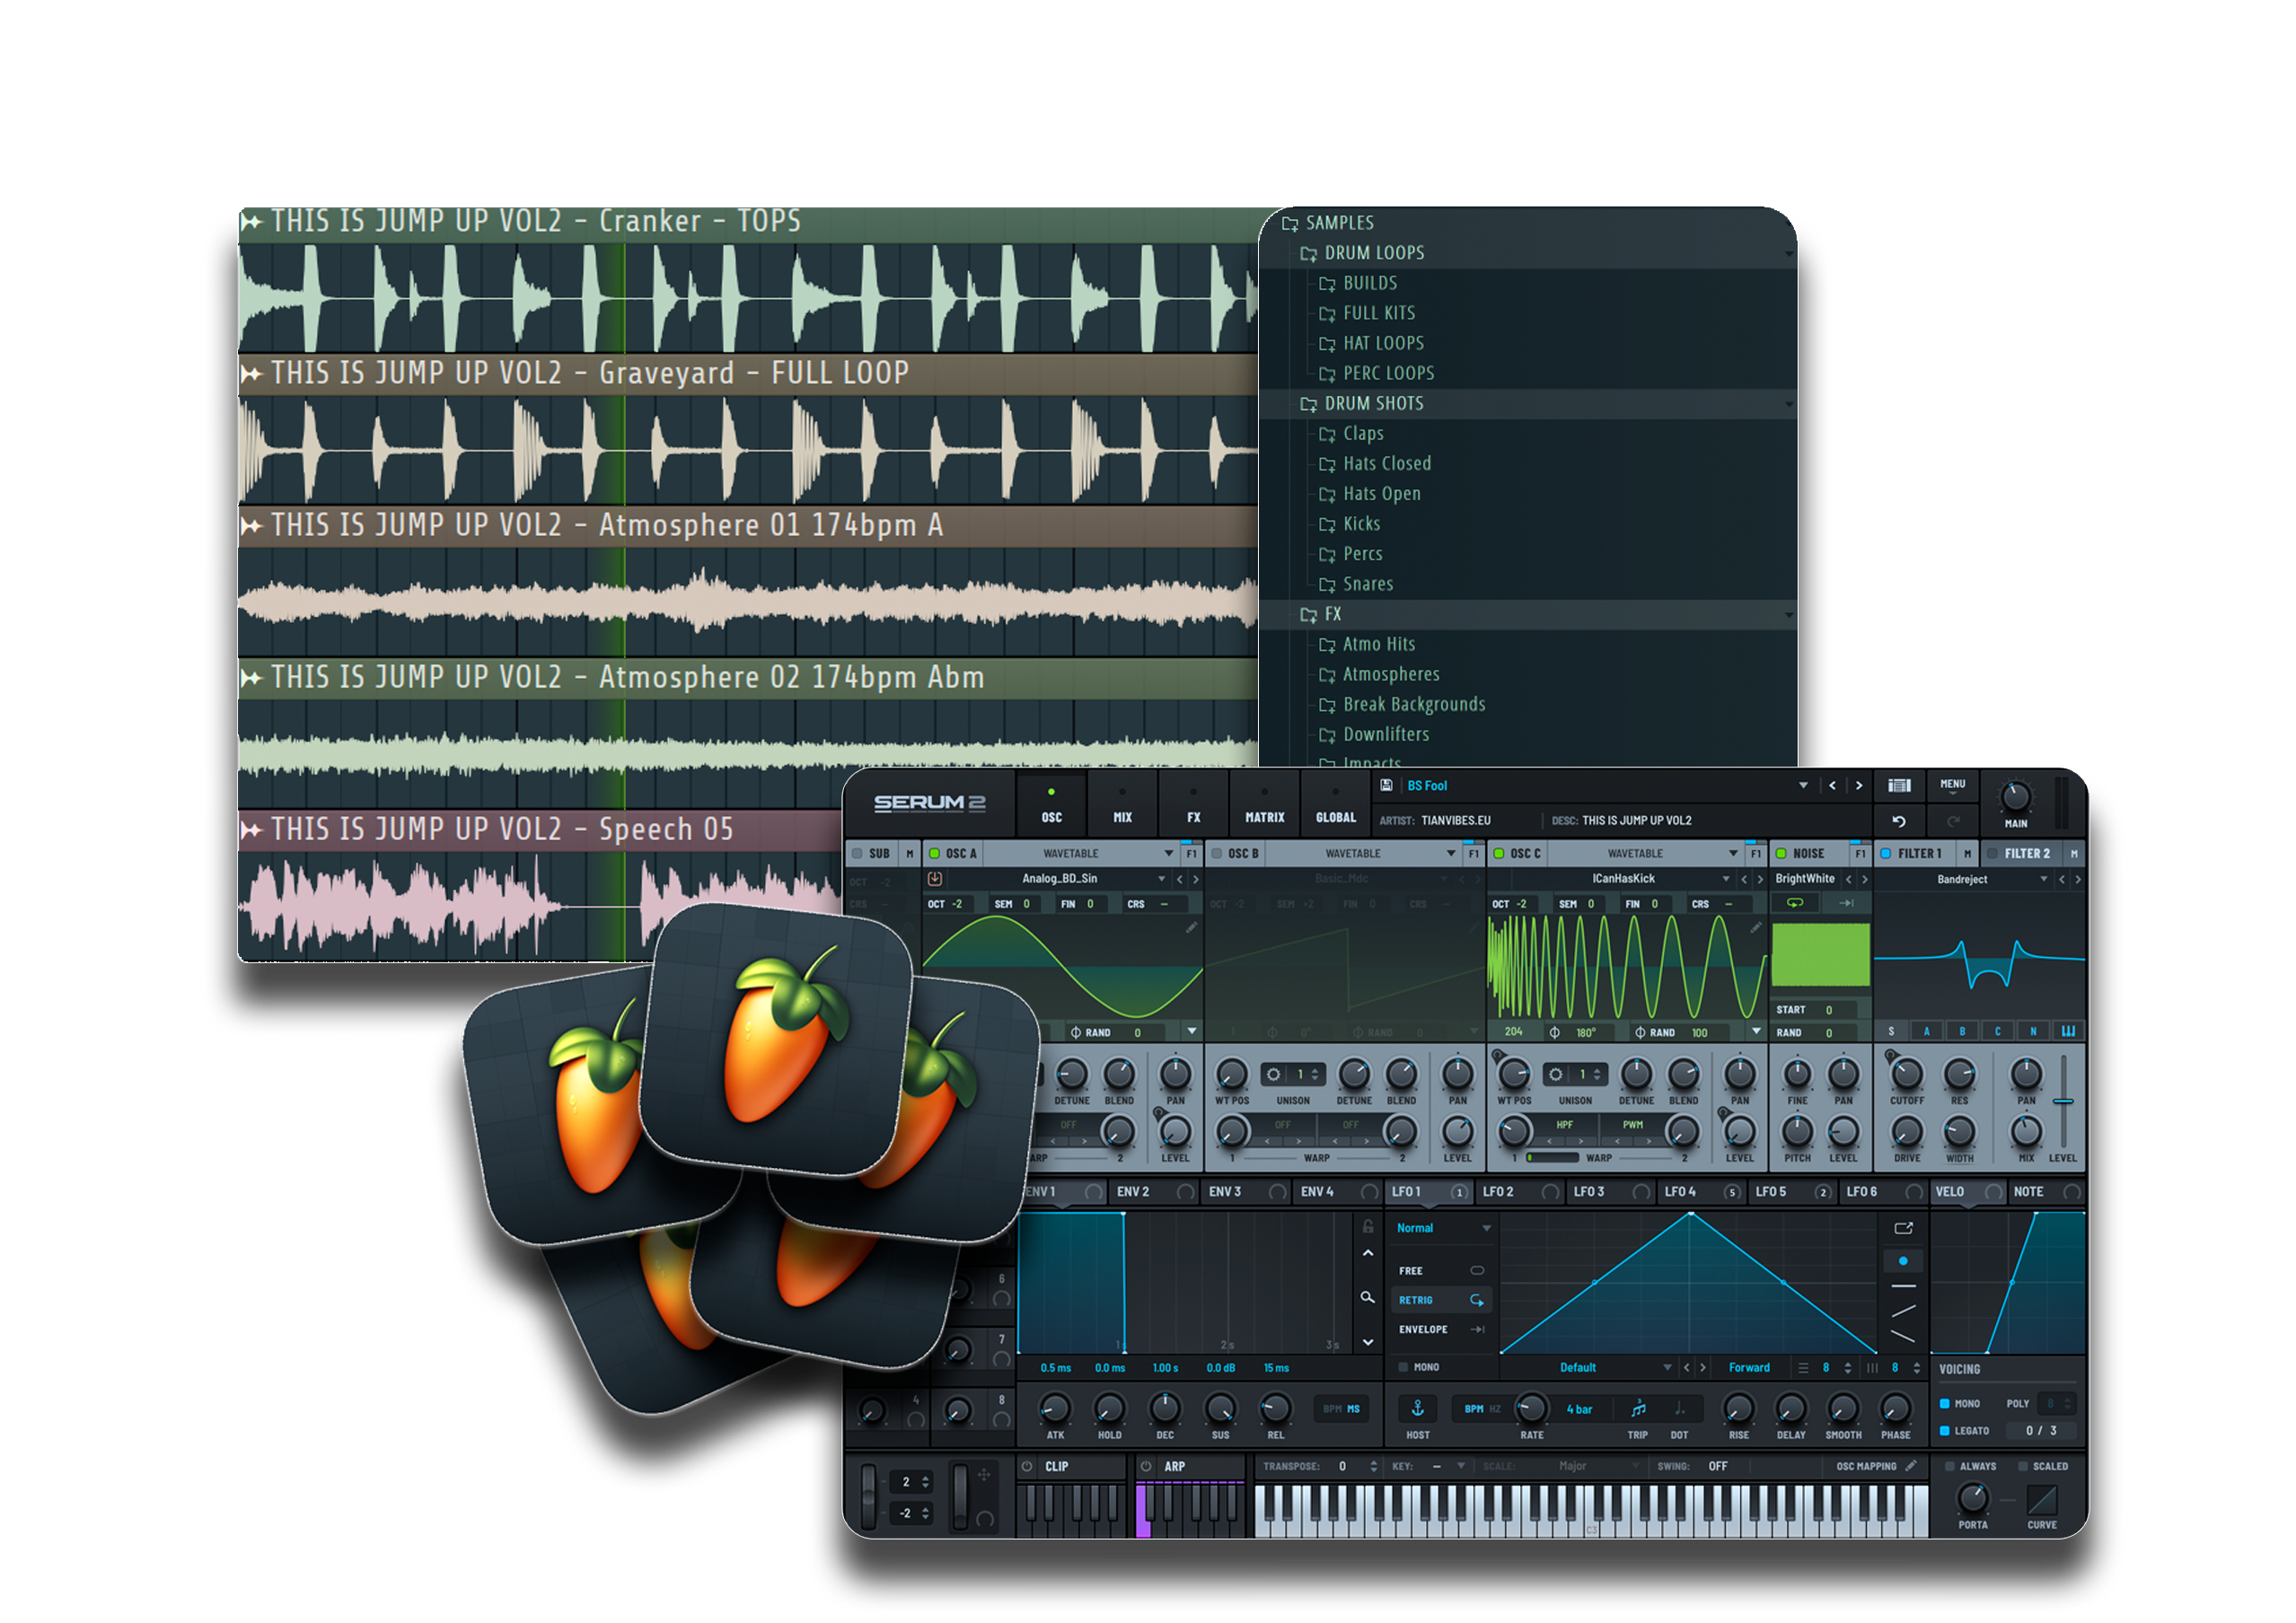Go to next preset arrow beside BS Fool
2296x1623 pixels.
pyautogui.click(x=1859, y=786)
